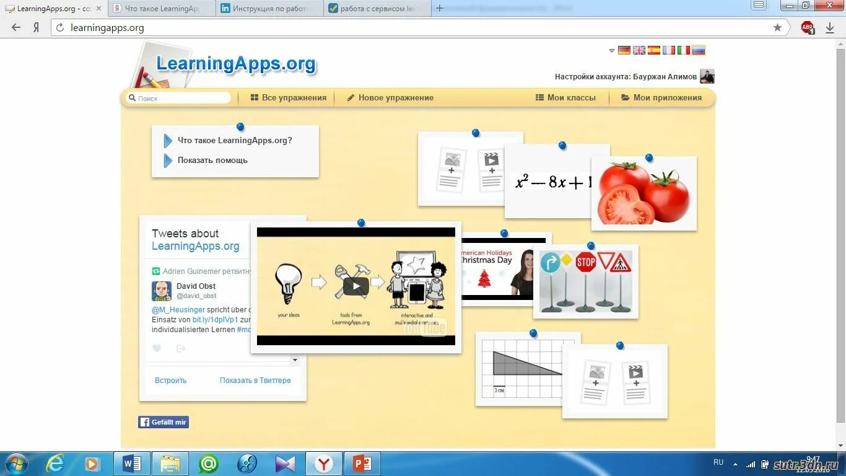Open Visual Studio from the taskbar
Screen dimensions: 846x476
(286, 464)
